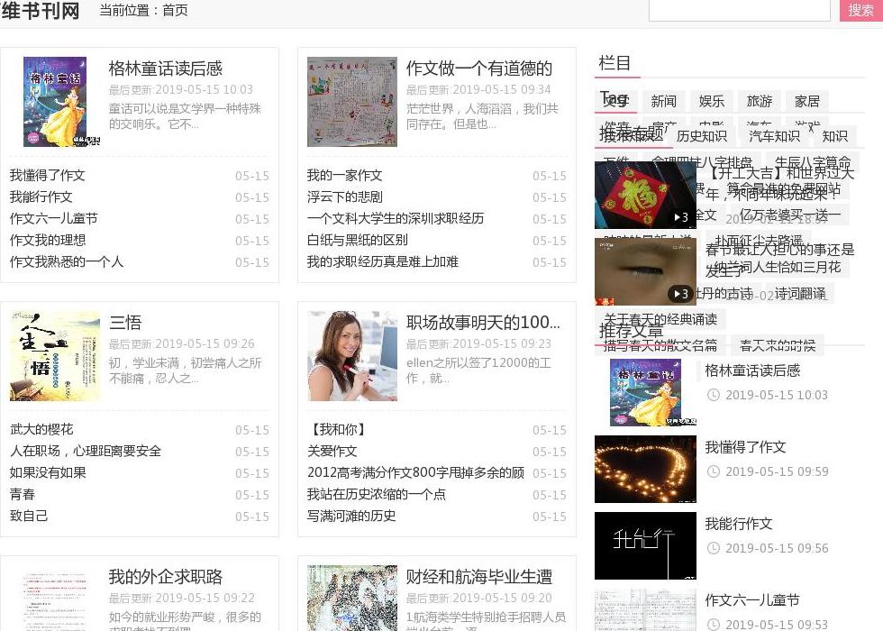
Task: Open 【我和你】 link
Action: pyautogui.click(x=339, y=429)
